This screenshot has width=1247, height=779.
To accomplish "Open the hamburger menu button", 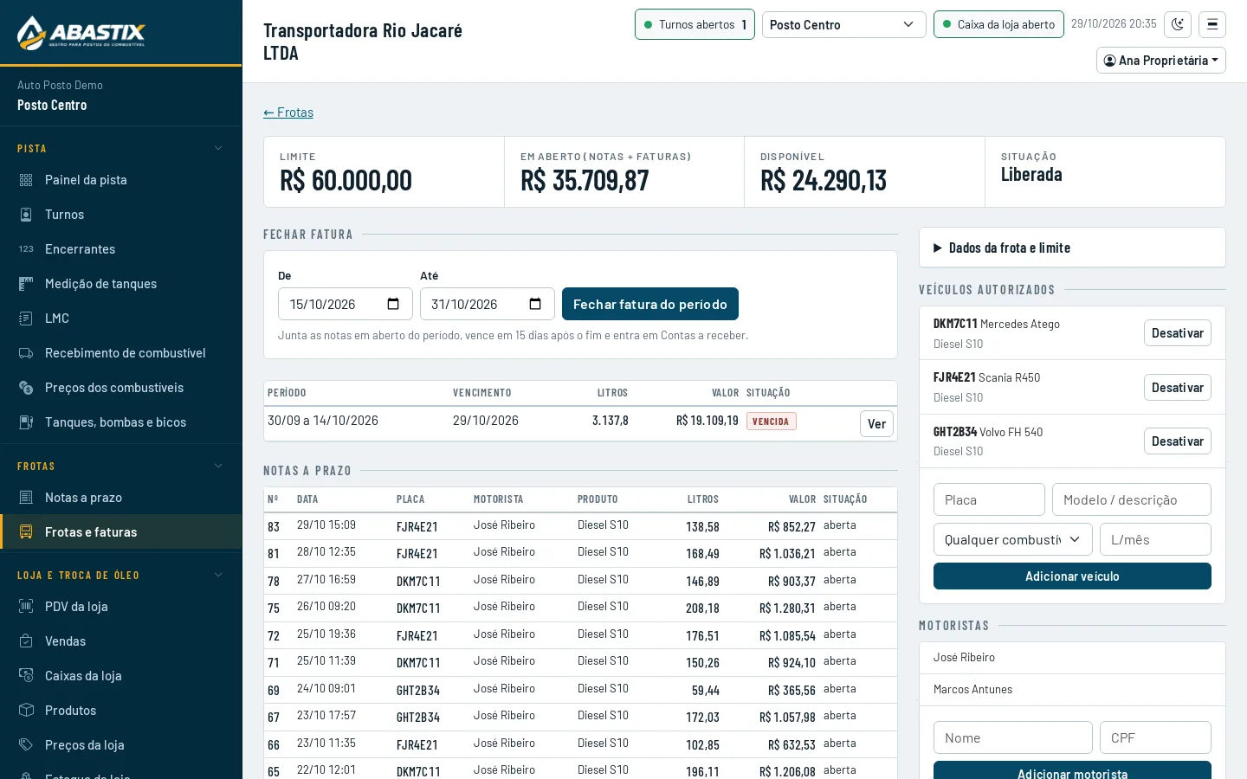I will pyautogui.click(x=1212, y=24).
